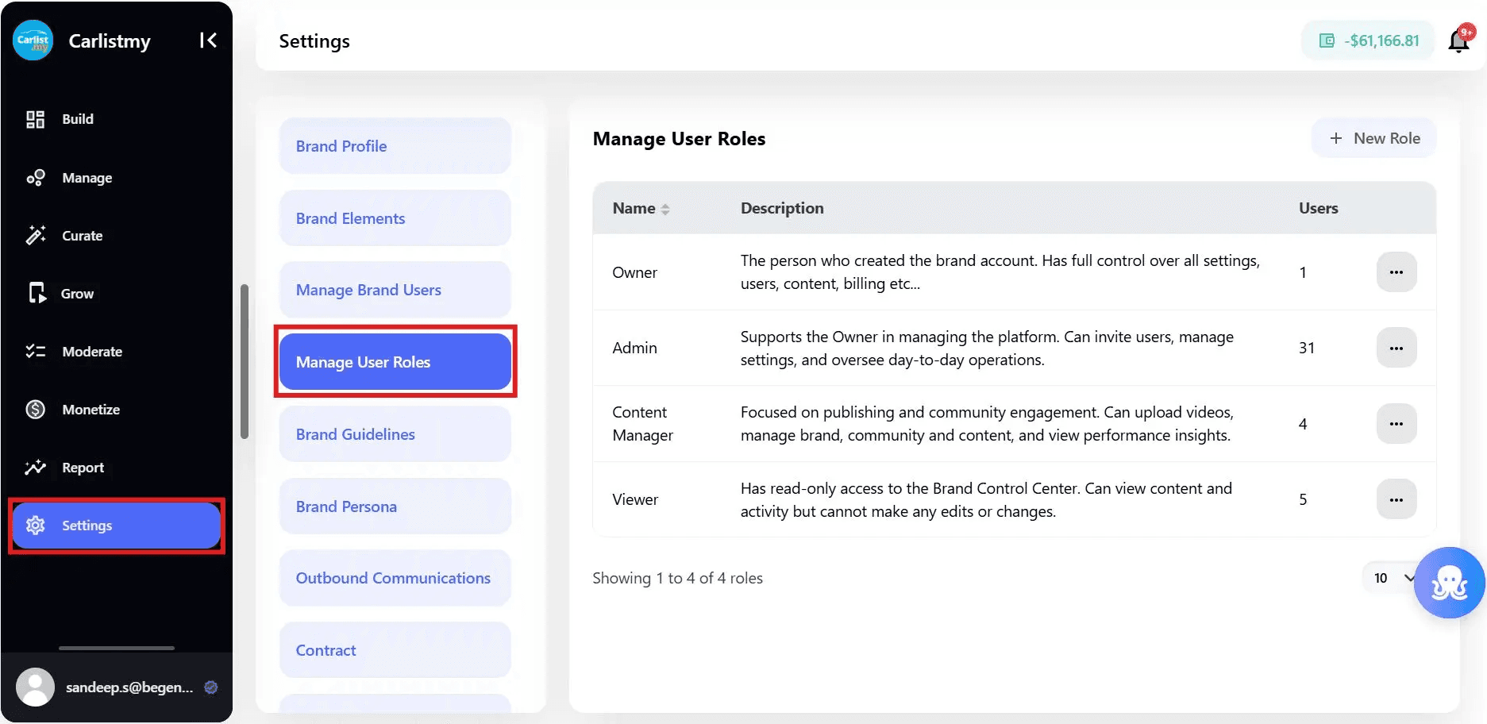This screenshot has width=1487, height=724.
Task: Click the Carlistmy brand logo
Action: (33, 40)
